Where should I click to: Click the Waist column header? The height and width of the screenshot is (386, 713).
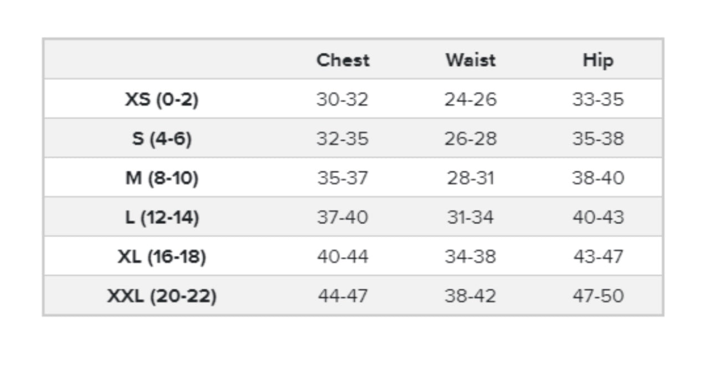[x=470, y=60]
